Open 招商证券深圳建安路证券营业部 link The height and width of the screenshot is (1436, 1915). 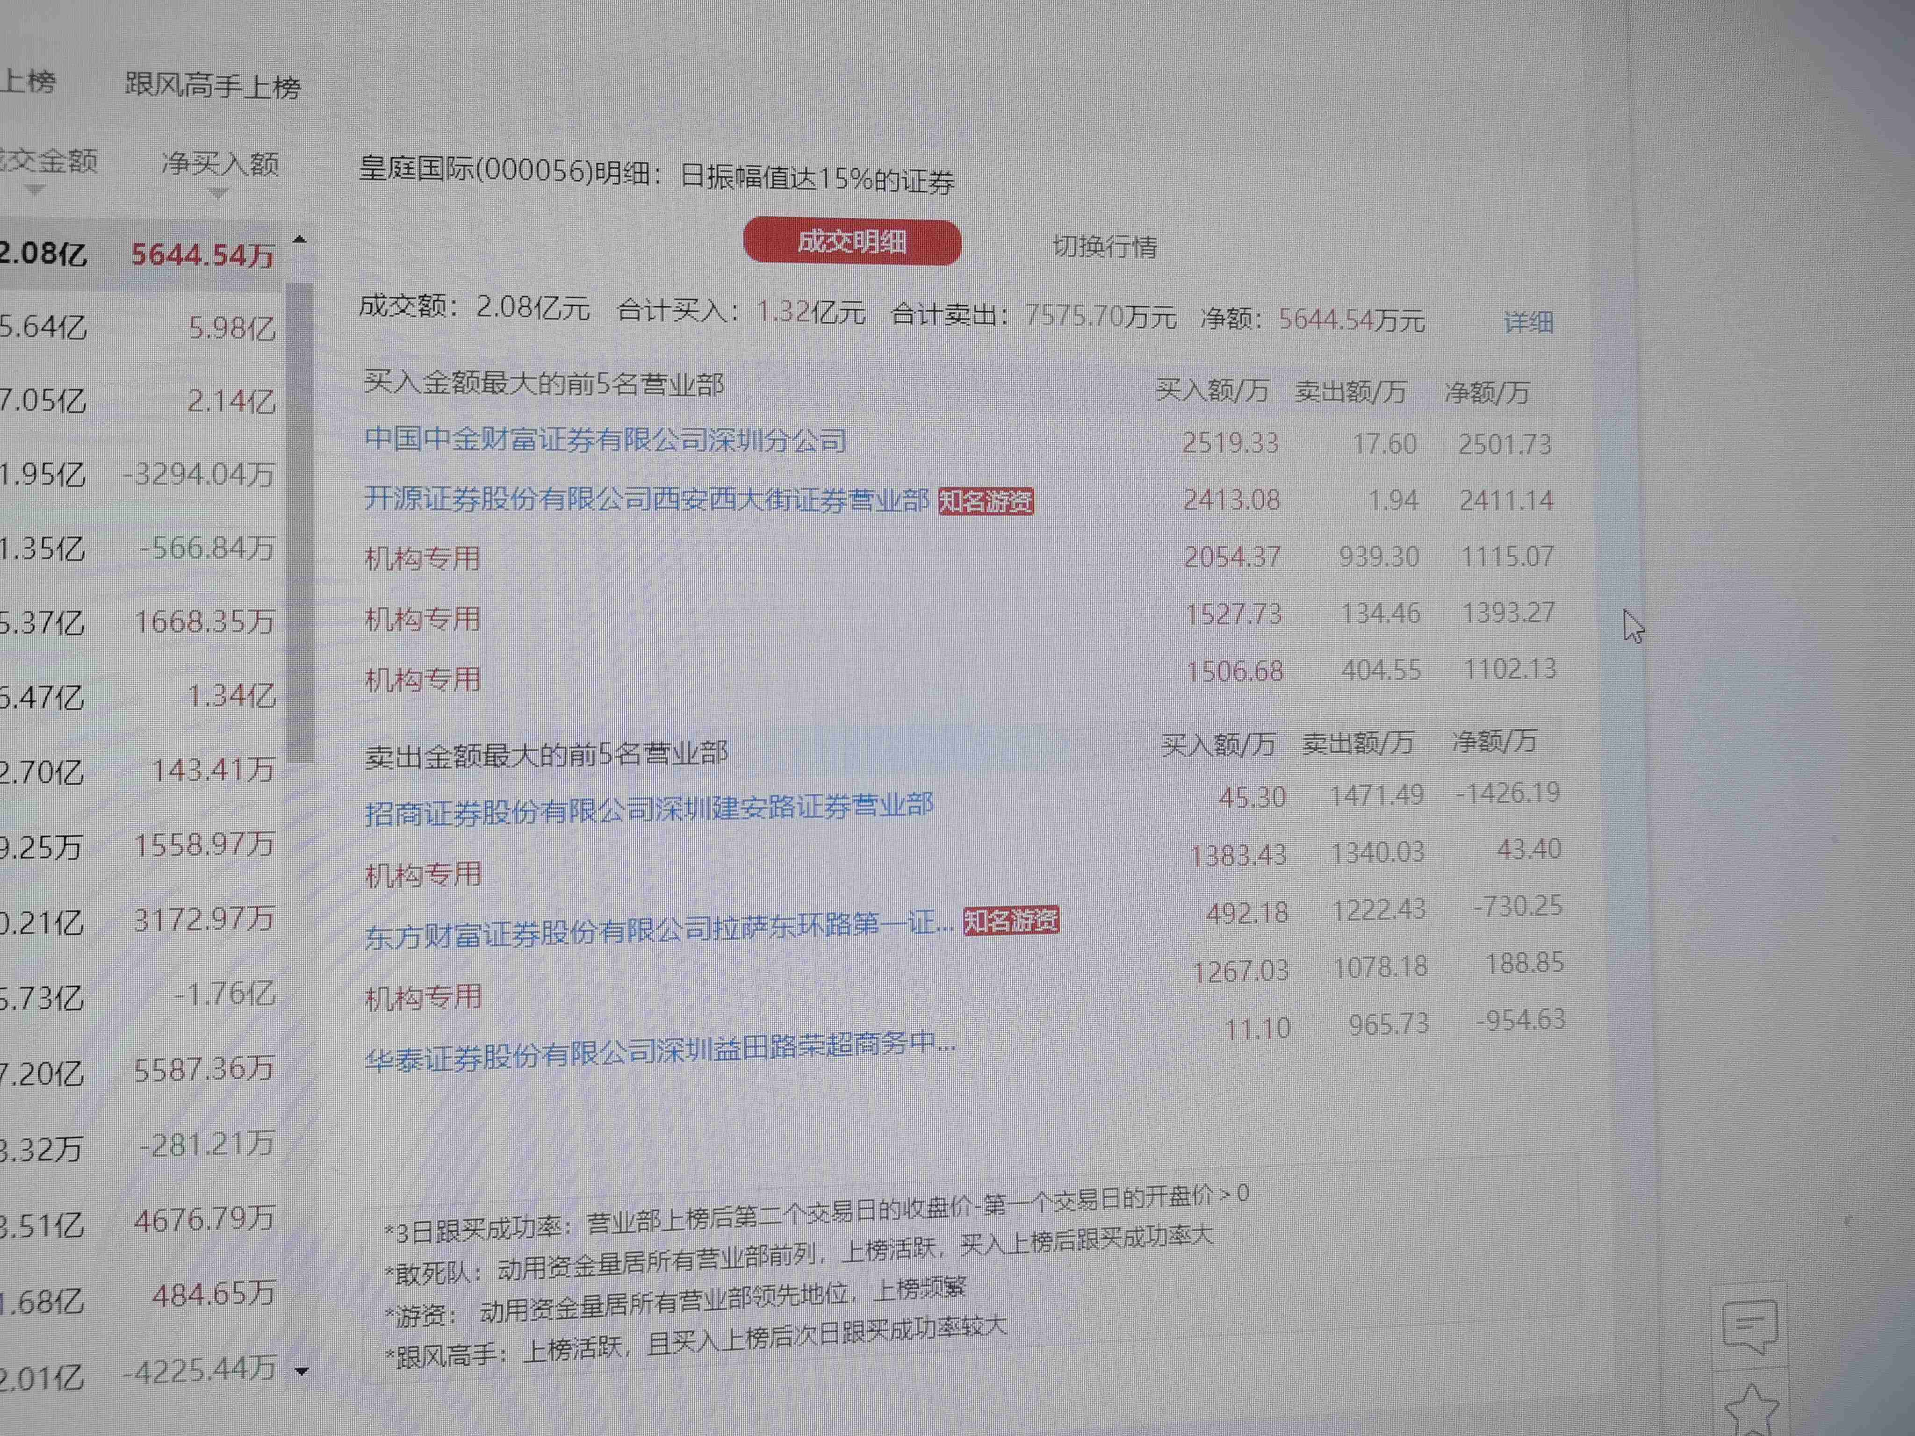(648, 809)
